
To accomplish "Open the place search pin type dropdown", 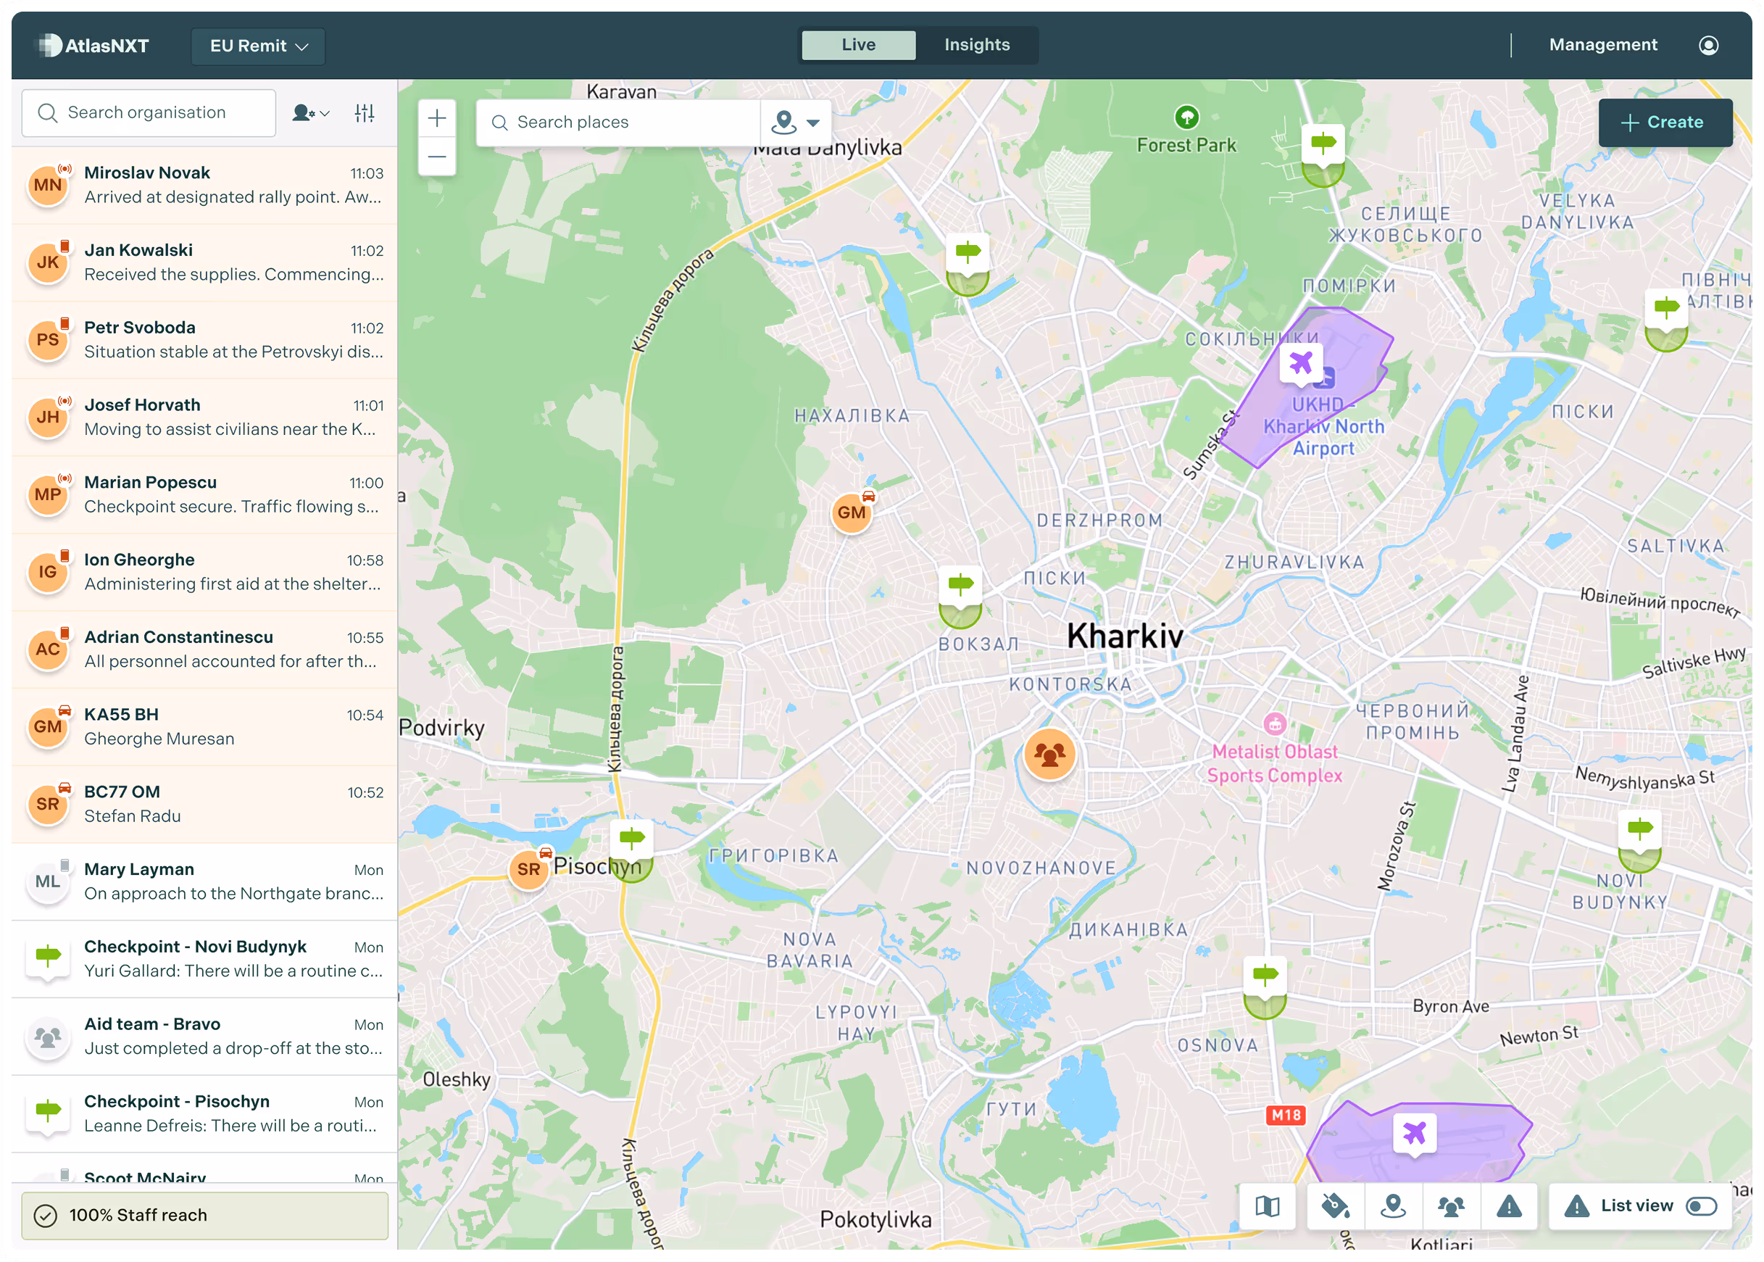I will click(x=795, y=122).
